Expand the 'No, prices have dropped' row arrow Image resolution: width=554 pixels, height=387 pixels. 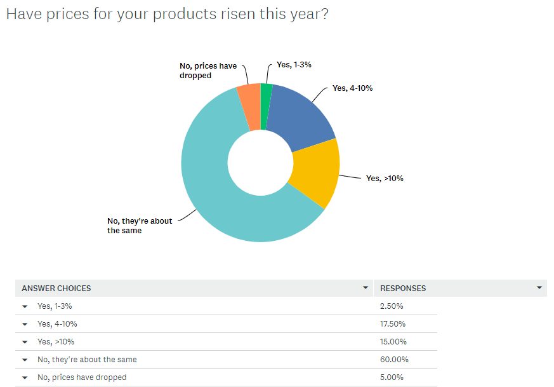pyautogui.click(x=25, y=377)
